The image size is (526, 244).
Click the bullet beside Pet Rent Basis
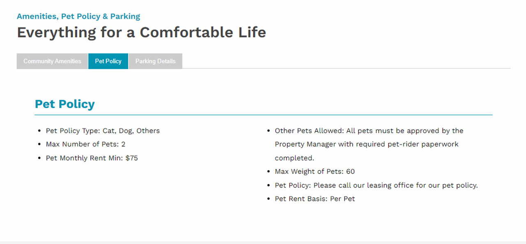[x=268, y=199]
